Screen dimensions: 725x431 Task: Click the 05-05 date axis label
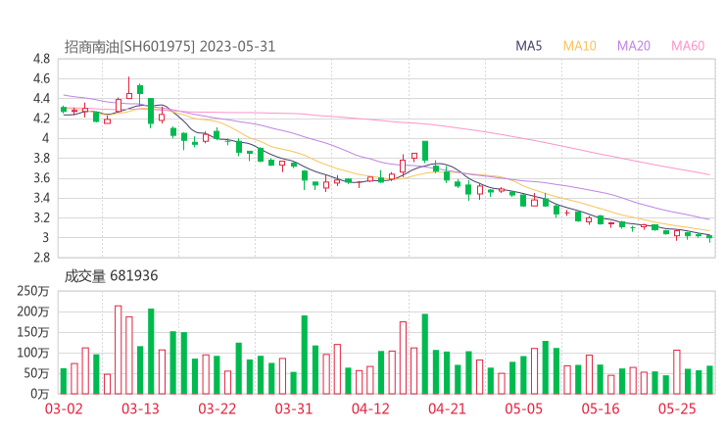point(523,408)
